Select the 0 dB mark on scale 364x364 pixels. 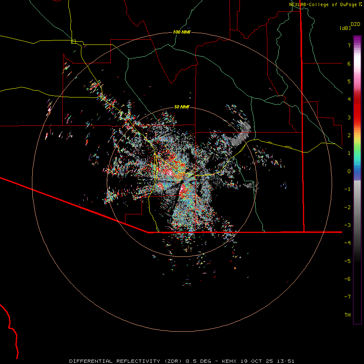click(x=349, y=171)
